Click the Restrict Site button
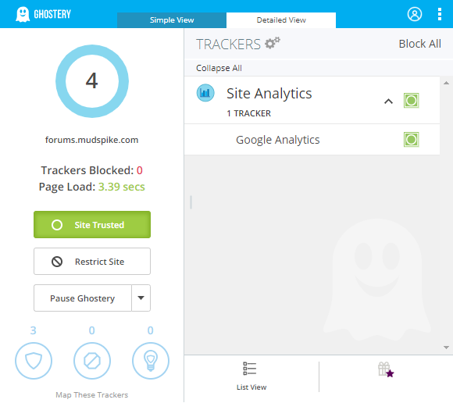 pos(92,261)
